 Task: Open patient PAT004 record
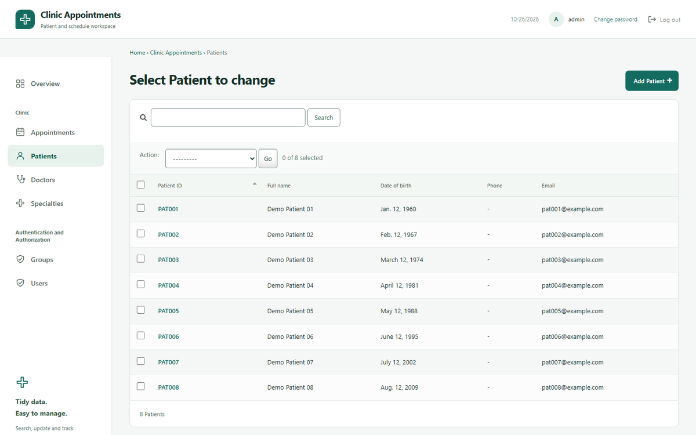point(168,285)
